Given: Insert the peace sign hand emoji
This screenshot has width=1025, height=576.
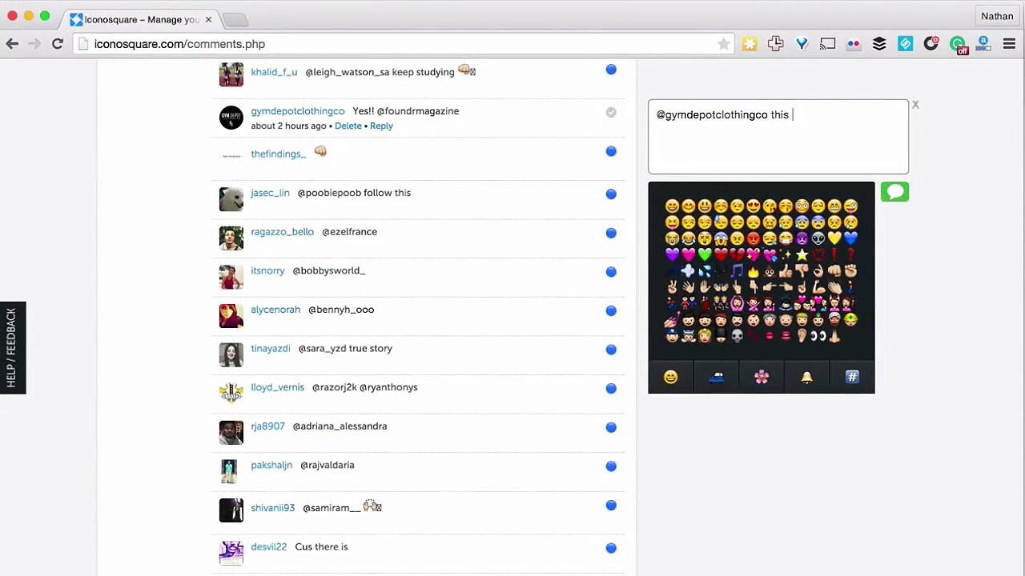Looking at the screenshot, I should 672,287.
